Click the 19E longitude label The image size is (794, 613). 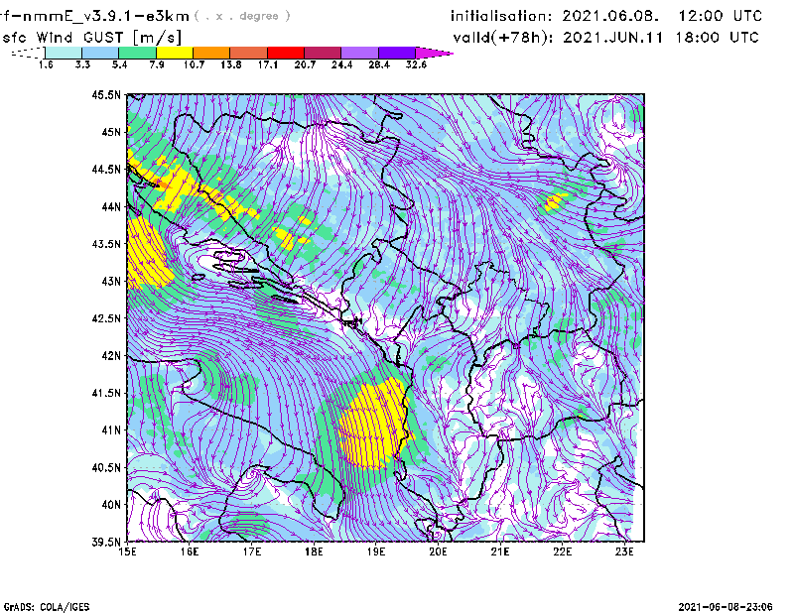point(376,552)
